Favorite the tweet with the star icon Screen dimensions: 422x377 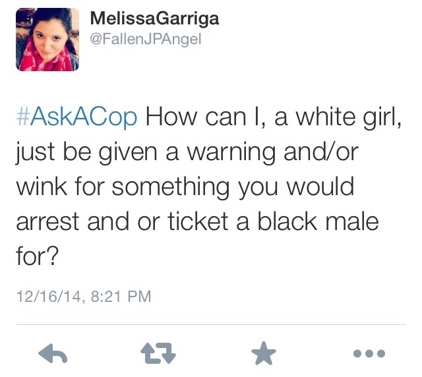pos(264,353)
